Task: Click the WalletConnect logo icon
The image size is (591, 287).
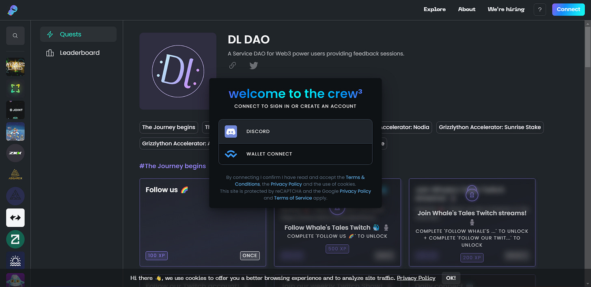Action: tap(231, 154)
